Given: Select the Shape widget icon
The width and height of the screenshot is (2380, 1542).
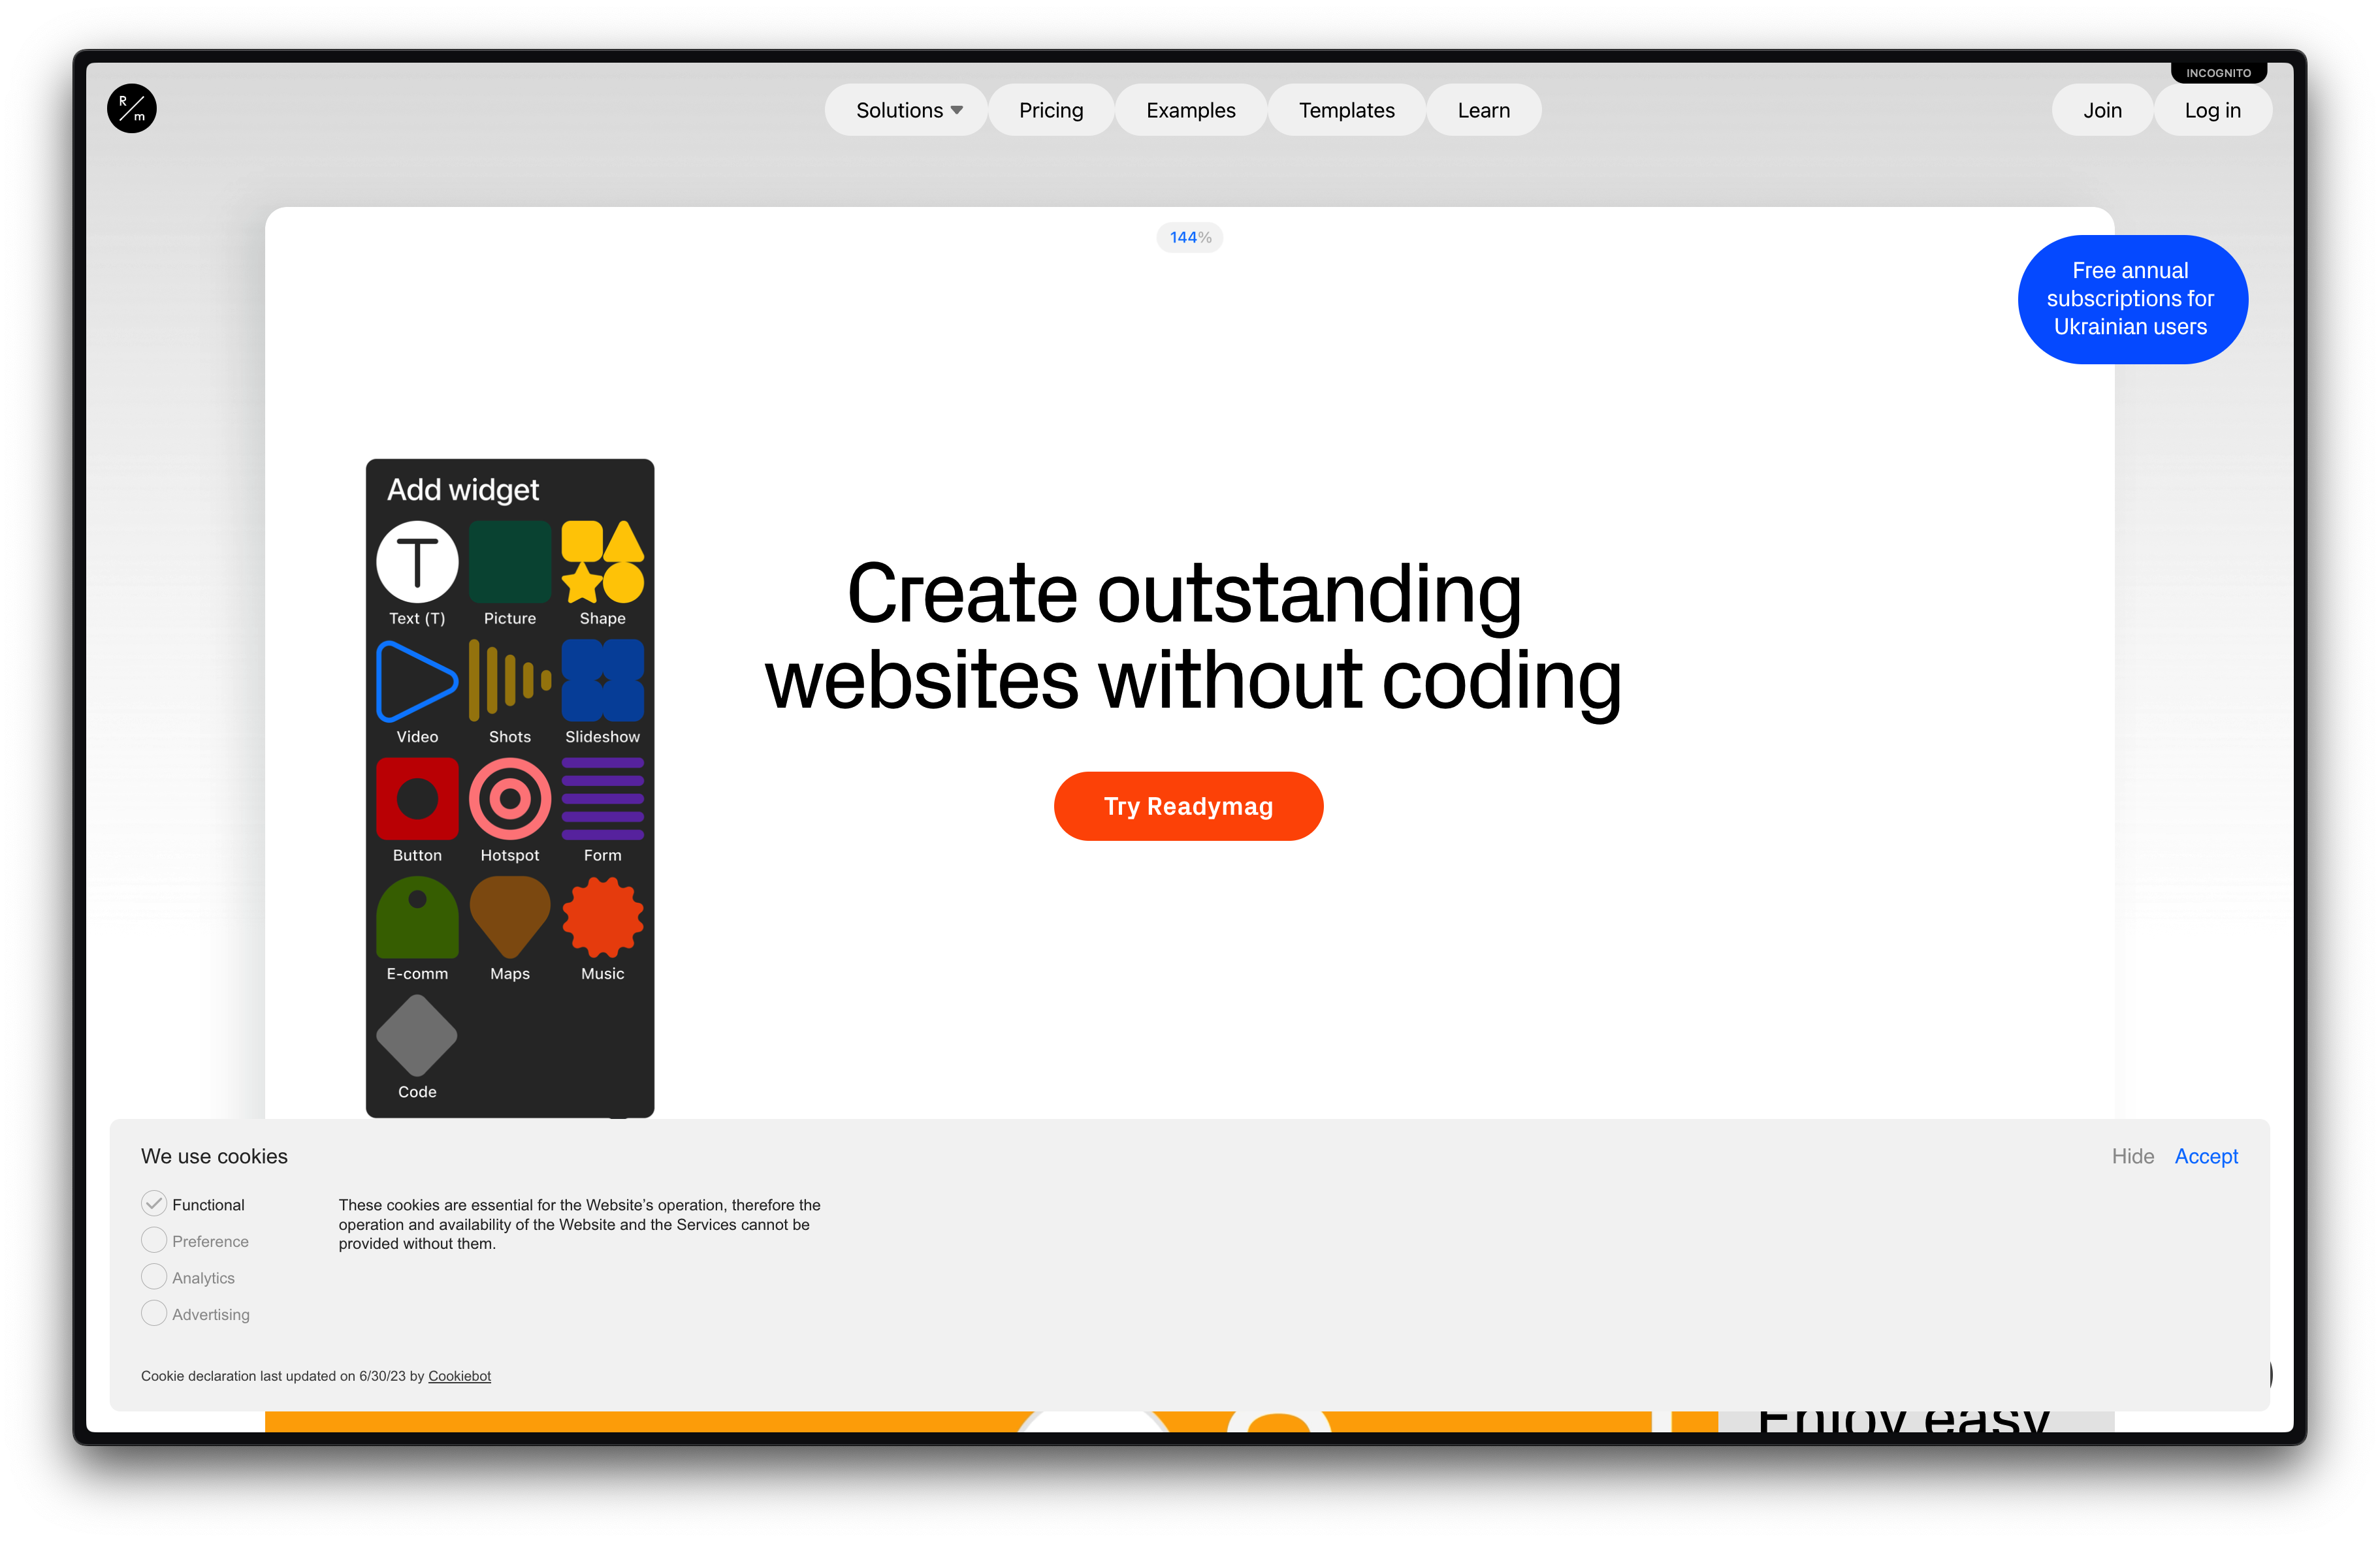Looking at the screenshot, I should coord(602,561).
